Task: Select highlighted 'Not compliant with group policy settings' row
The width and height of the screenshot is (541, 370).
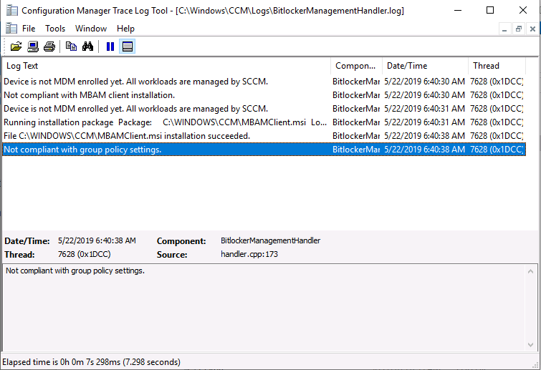Action: click(x=264, y=150)
